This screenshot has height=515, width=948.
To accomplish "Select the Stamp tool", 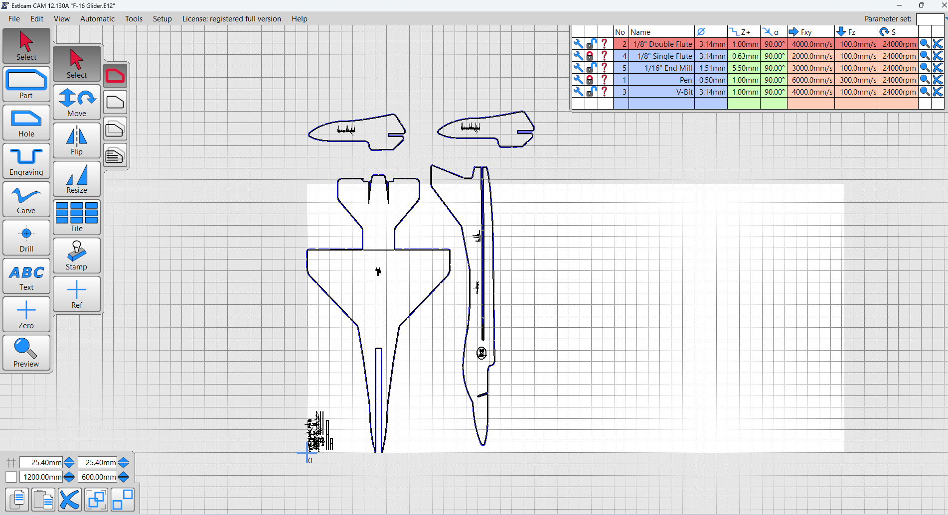I will click(x=77, y=256).
